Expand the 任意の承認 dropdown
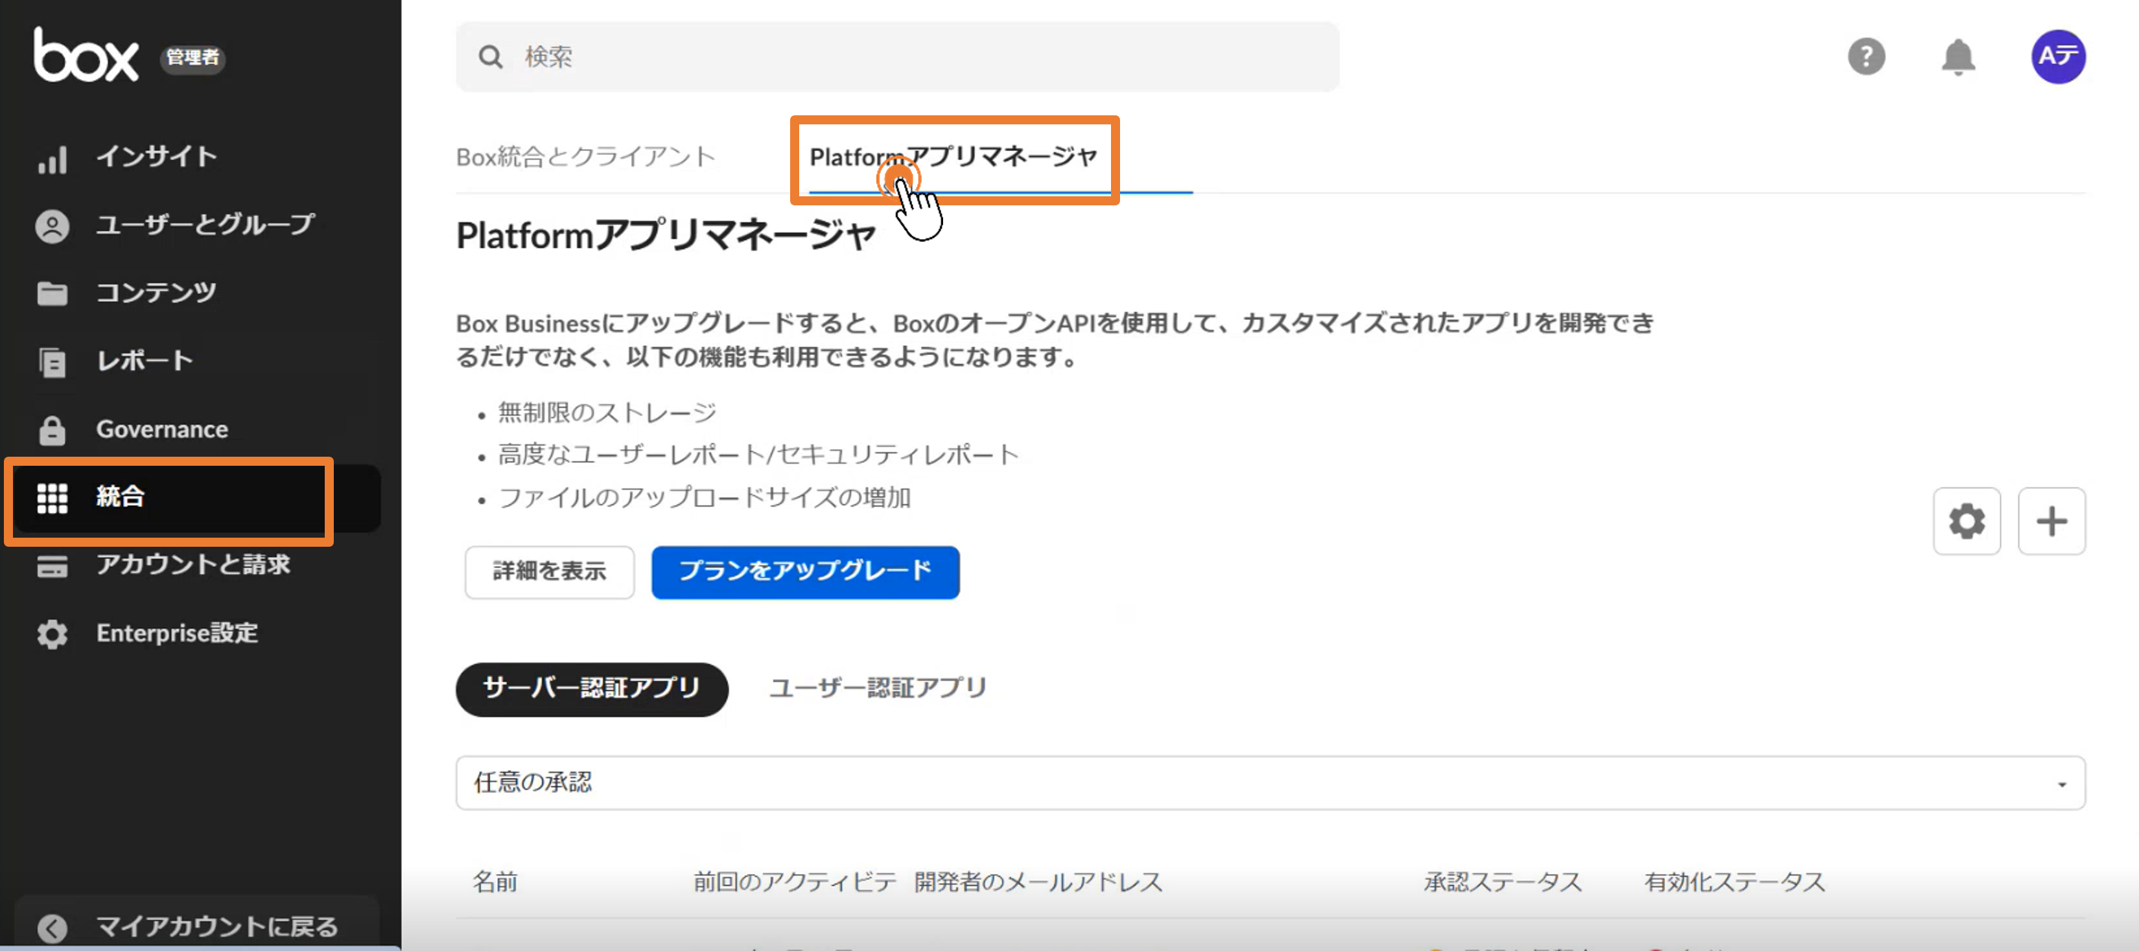This screenshot has height=951, width=2139. coord(1270,783)
